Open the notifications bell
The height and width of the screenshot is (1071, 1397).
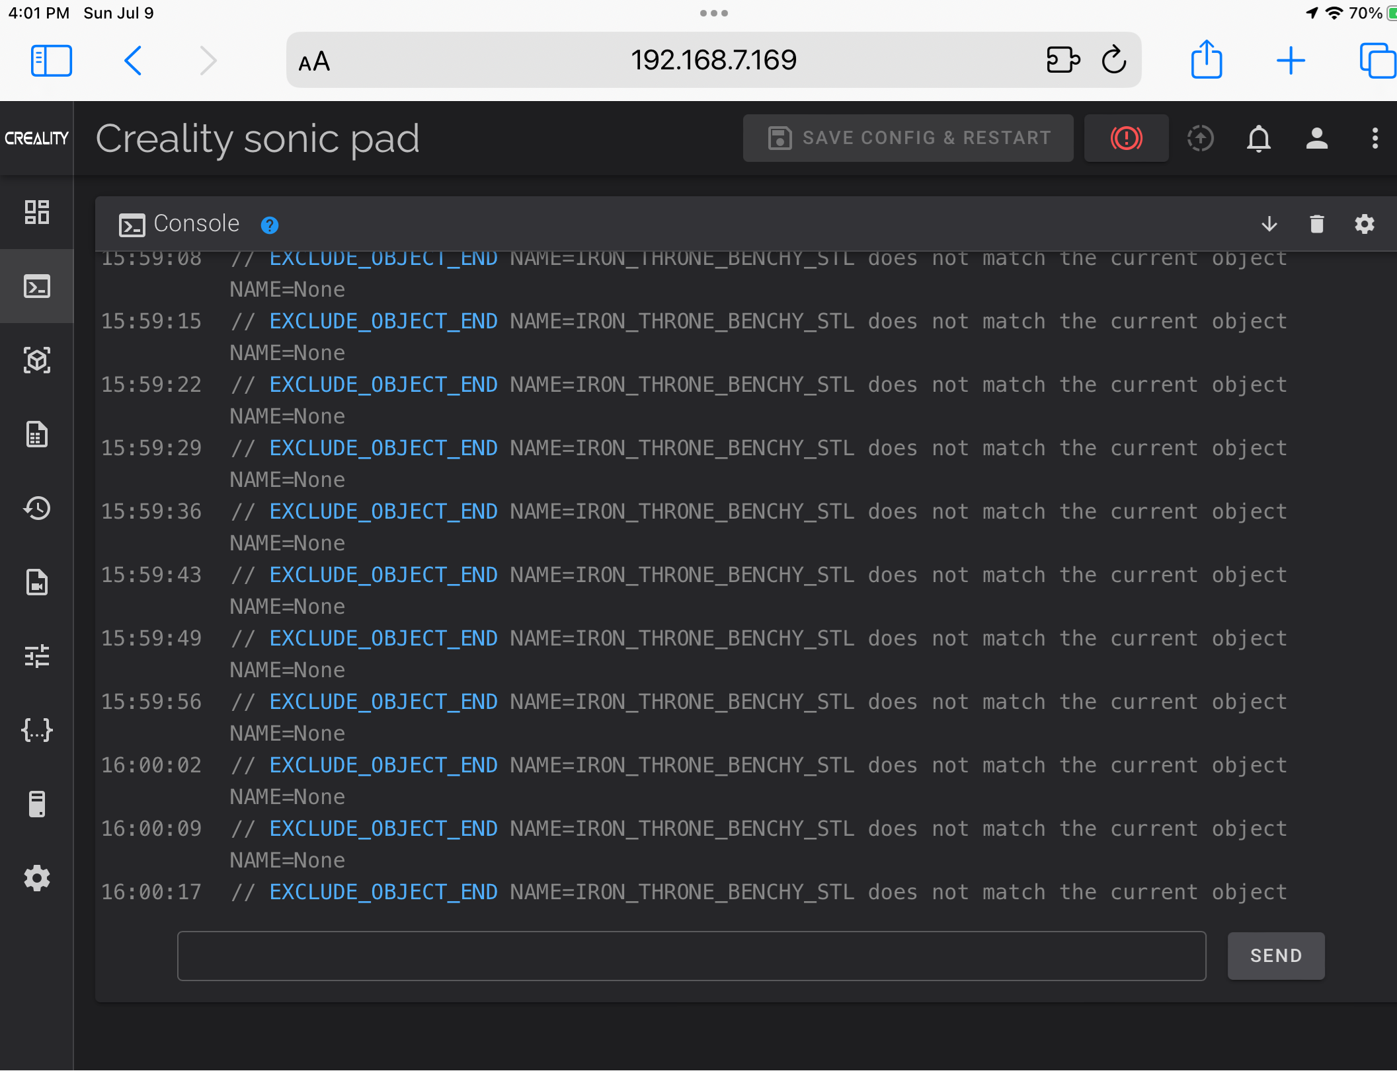[x=1258, y=138]
